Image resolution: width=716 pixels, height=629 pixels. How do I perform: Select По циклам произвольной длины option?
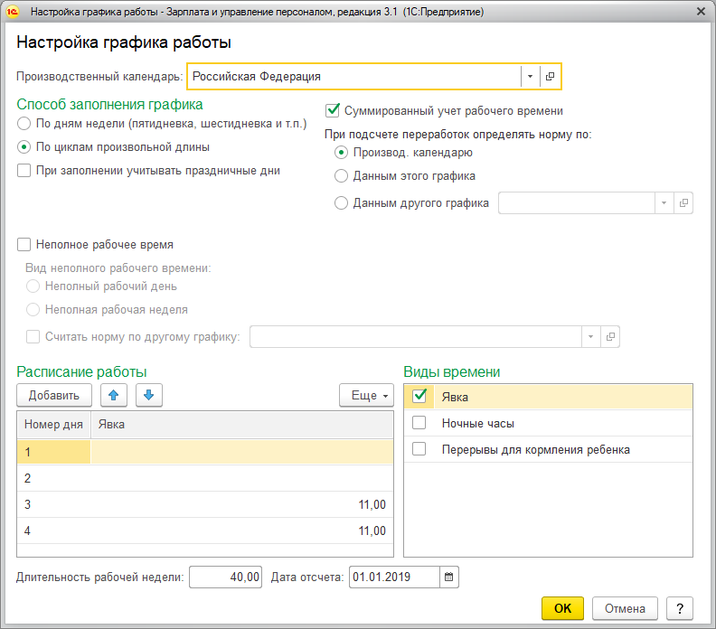(24, 147)
